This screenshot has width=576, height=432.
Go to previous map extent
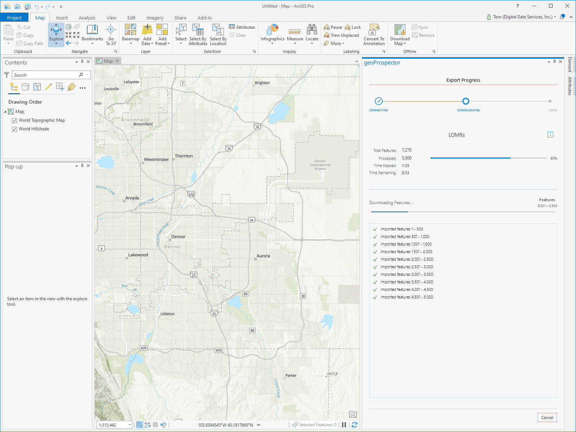[x=68, y=43]
